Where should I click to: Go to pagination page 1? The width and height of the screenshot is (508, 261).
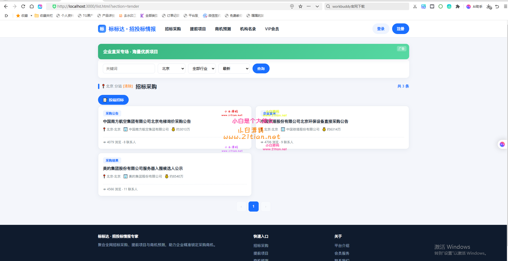tap(253, 207)
